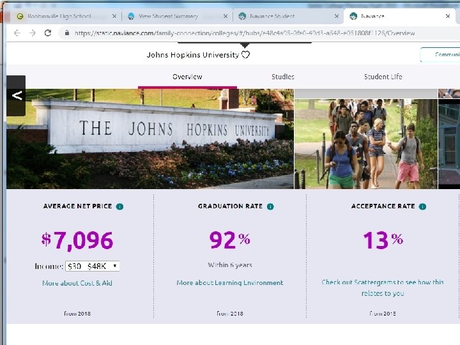Open the Johns Hopkins sign photo
The height and width of the screenshot is (345, 460).
[x=150, y=139]
